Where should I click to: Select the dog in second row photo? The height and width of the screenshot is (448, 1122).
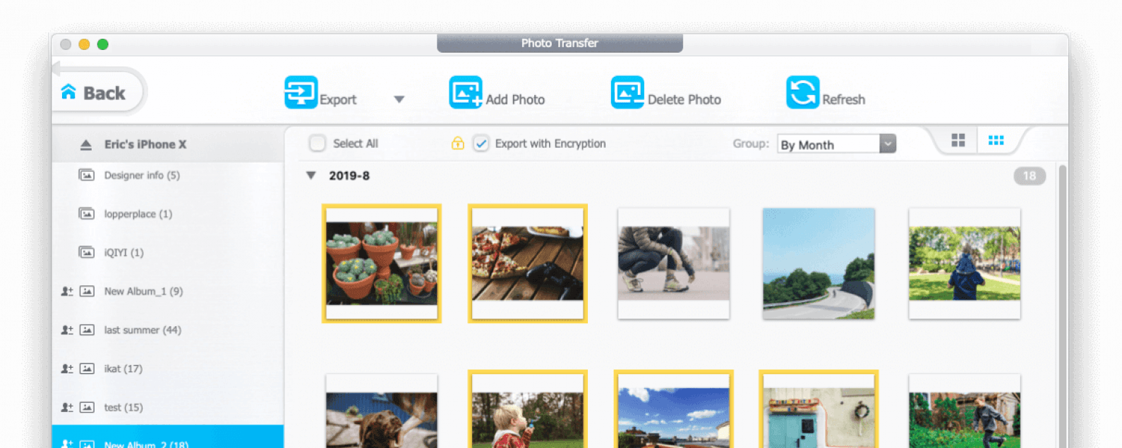[x=382, y=411]
